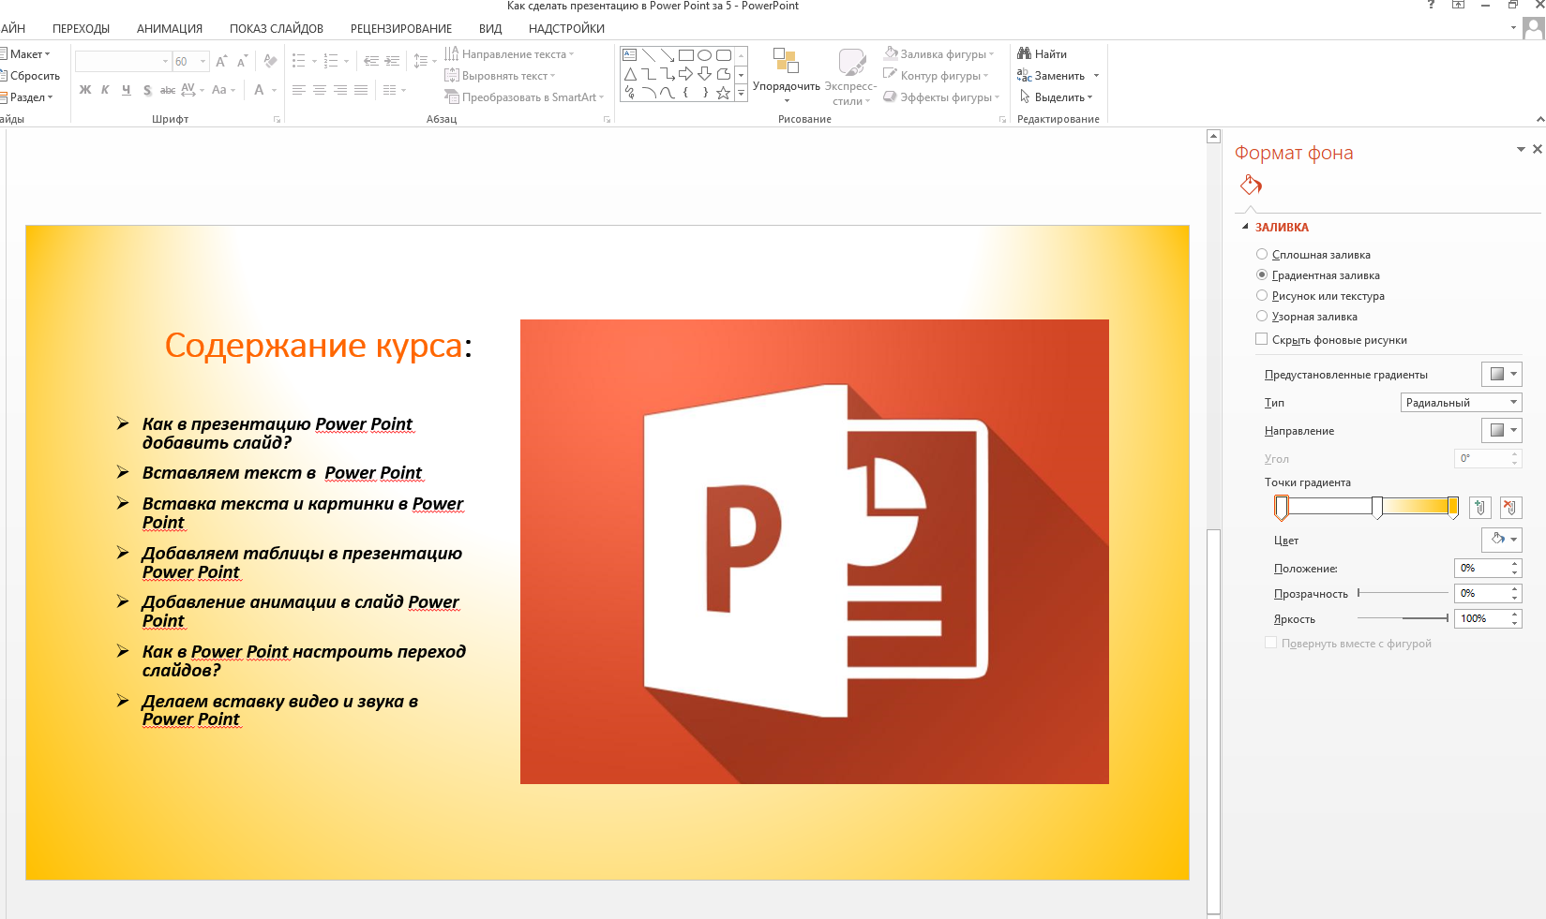Expand the shapes gallery more arrow

click(741, 93)
